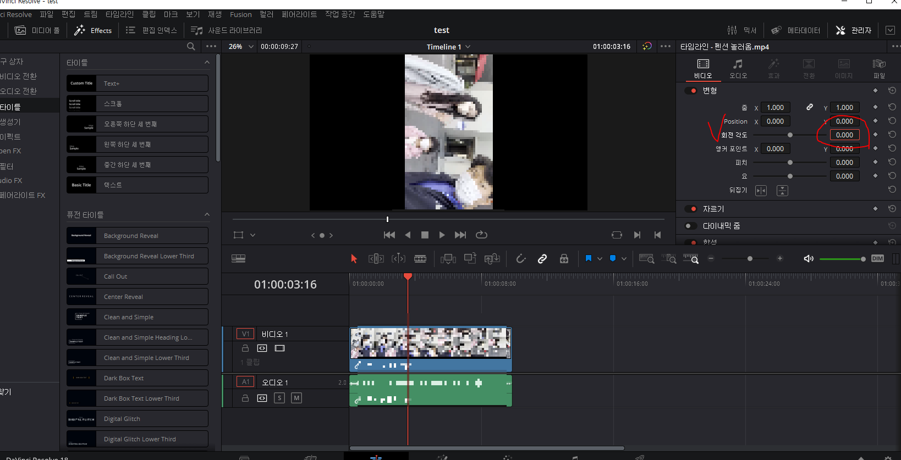Toggle the linked selection chain icon
901x460 pixels.
[x=542, y=258]
